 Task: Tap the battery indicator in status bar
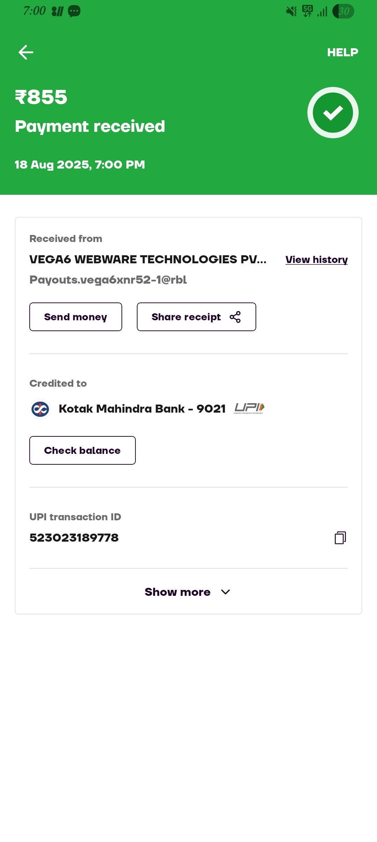point(343,12)
